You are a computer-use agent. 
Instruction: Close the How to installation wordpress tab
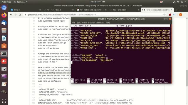(x=172, y=10)
